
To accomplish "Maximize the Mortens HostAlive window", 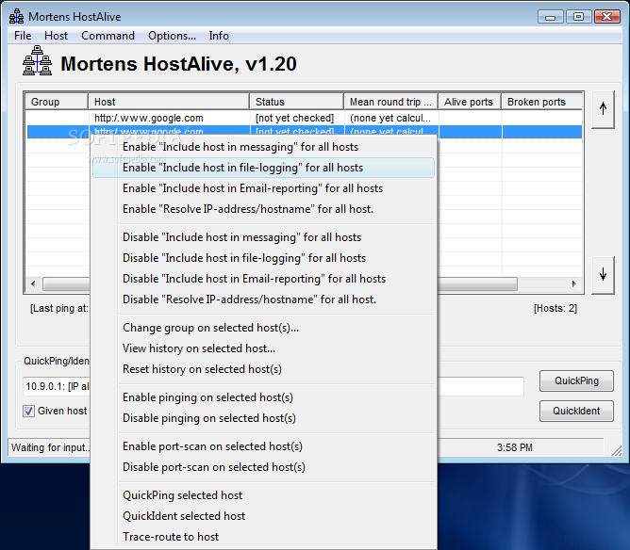I will (x=578, y=17).
